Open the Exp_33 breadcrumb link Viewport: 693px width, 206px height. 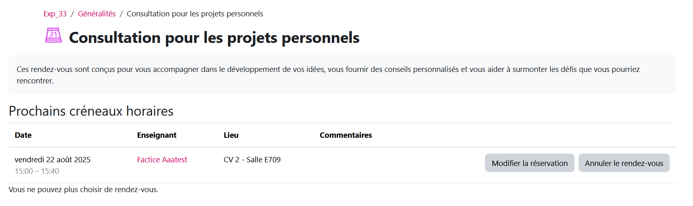click(x=55, y=14)
